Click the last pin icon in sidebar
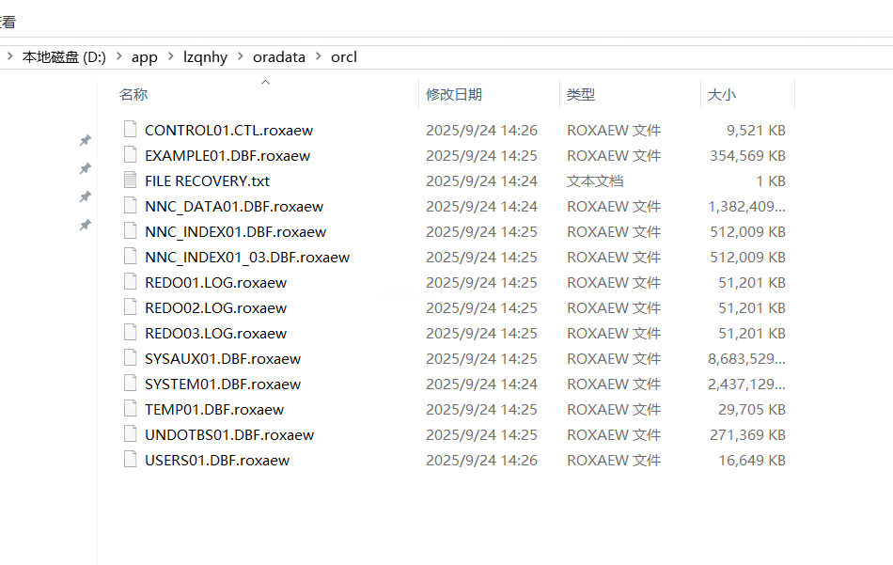This screenshot has height=565, width=893. [x=85, y=225]
